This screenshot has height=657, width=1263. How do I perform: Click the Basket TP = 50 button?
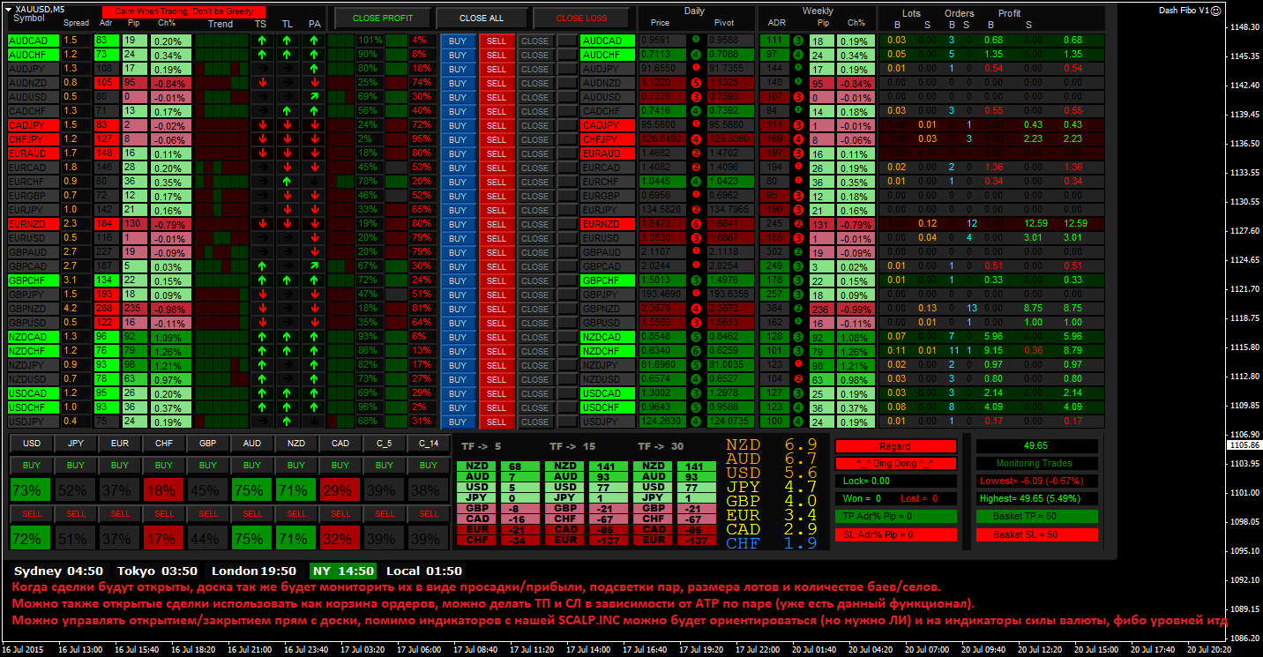(1037, 517)
